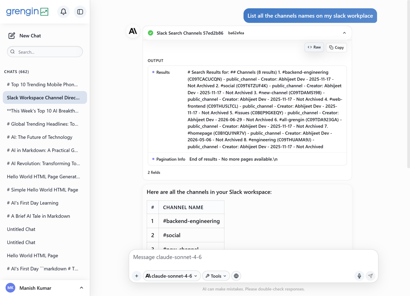Open AI's First Day markdown chat

[x=45, y=269]
